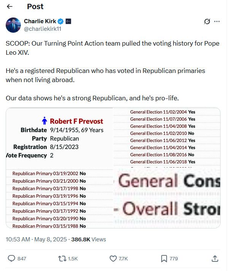The width and height of the screenshot is (235, 271).
Task: Click the 1.5K reposts count
Action: coord(73,258)
